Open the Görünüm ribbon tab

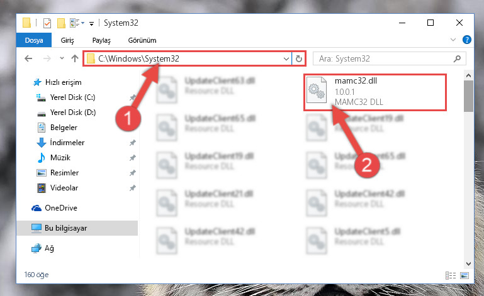(142, 40)
